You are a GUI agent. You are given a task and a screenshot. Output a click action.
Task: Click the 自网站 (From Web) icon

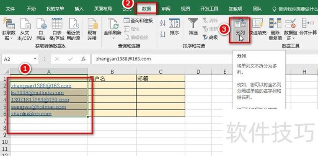[41, 29]
